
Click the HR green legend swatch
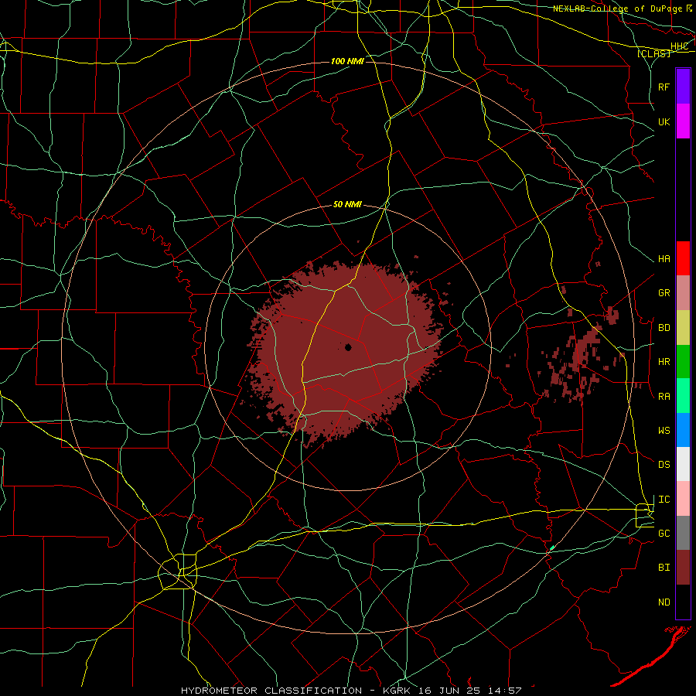683,362
